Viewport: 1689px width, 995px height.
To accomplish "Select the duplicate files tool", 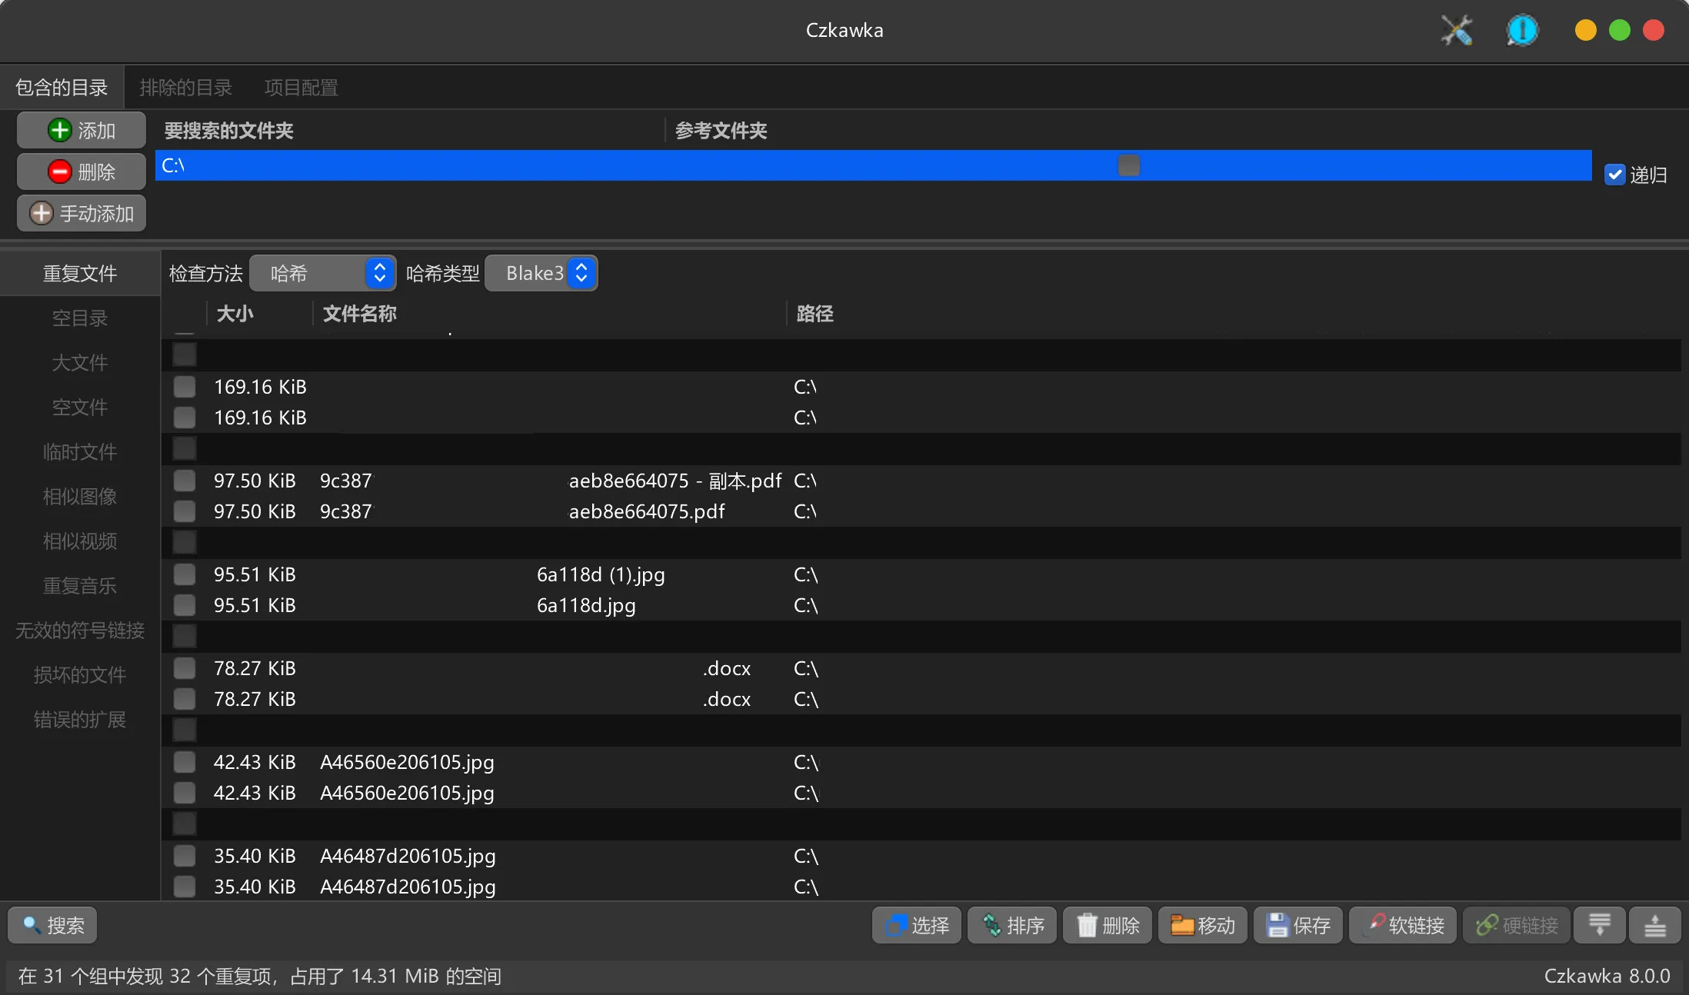I will point(80,274).
